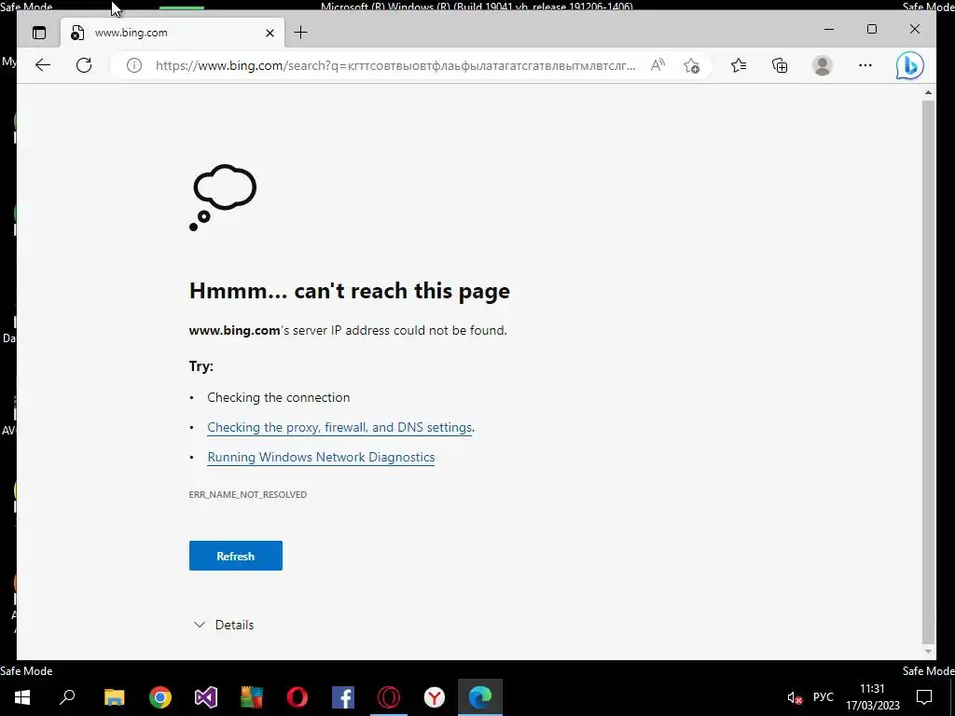
Task: Launch Yandex Browser from taskbar
Action: coord(435,697)
